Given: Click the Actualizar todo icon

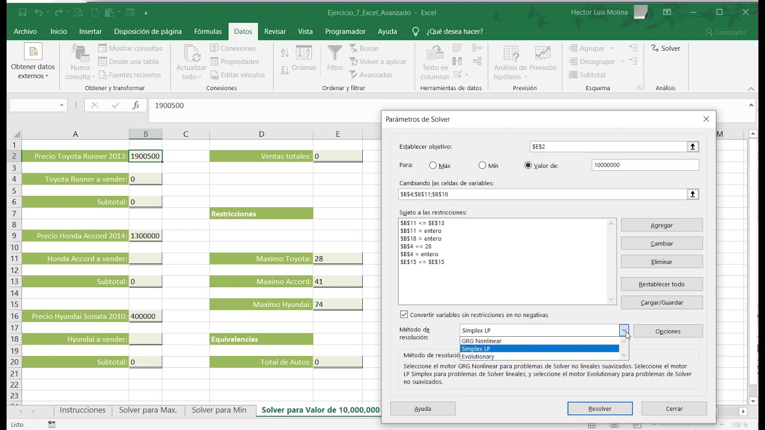Looking at the screenshot, I should coord(191,54).
